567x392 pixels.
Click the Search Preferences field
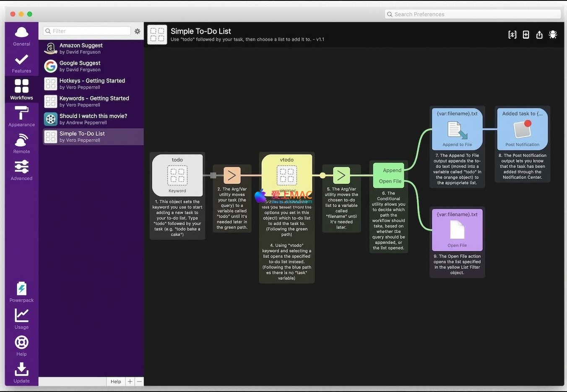coord(473,14)
